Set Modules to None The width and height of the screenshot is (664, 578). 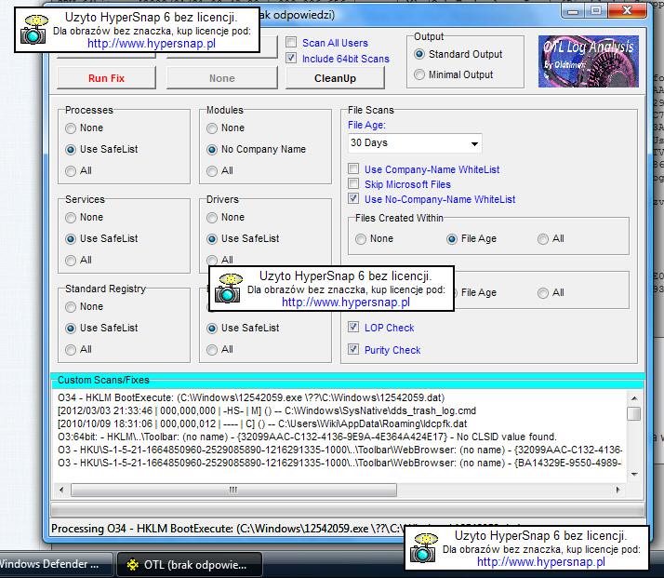pyautogui.click(x=212, y=128)
